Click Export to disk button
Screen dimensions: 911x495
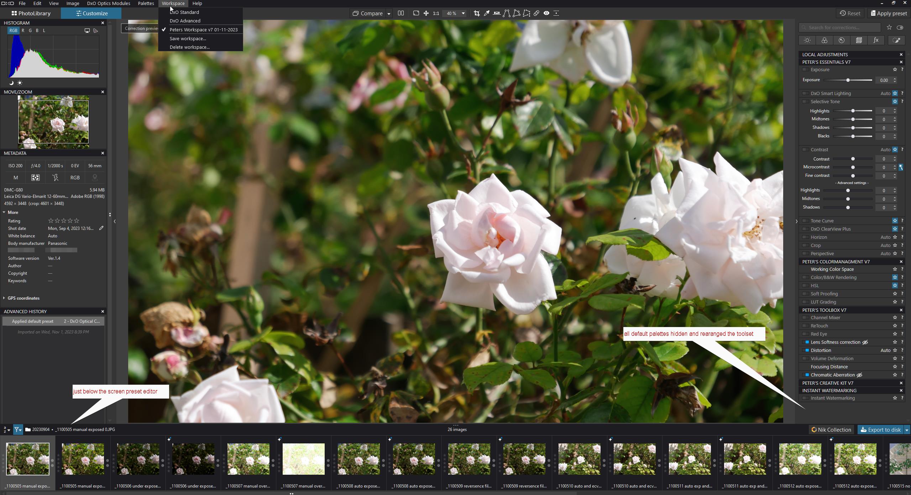pos(881,430)
